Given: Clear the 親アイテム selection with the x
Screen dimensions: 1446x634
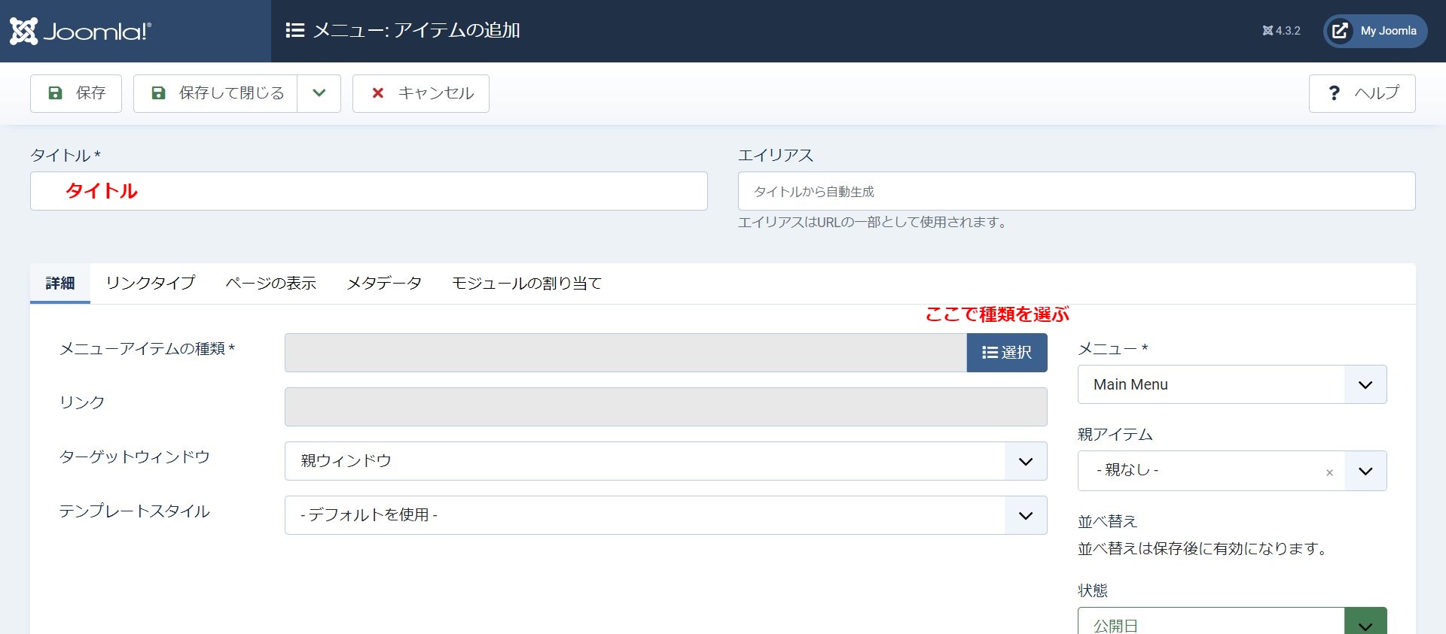Looking at the screenshot, I should coord(1329,472).
